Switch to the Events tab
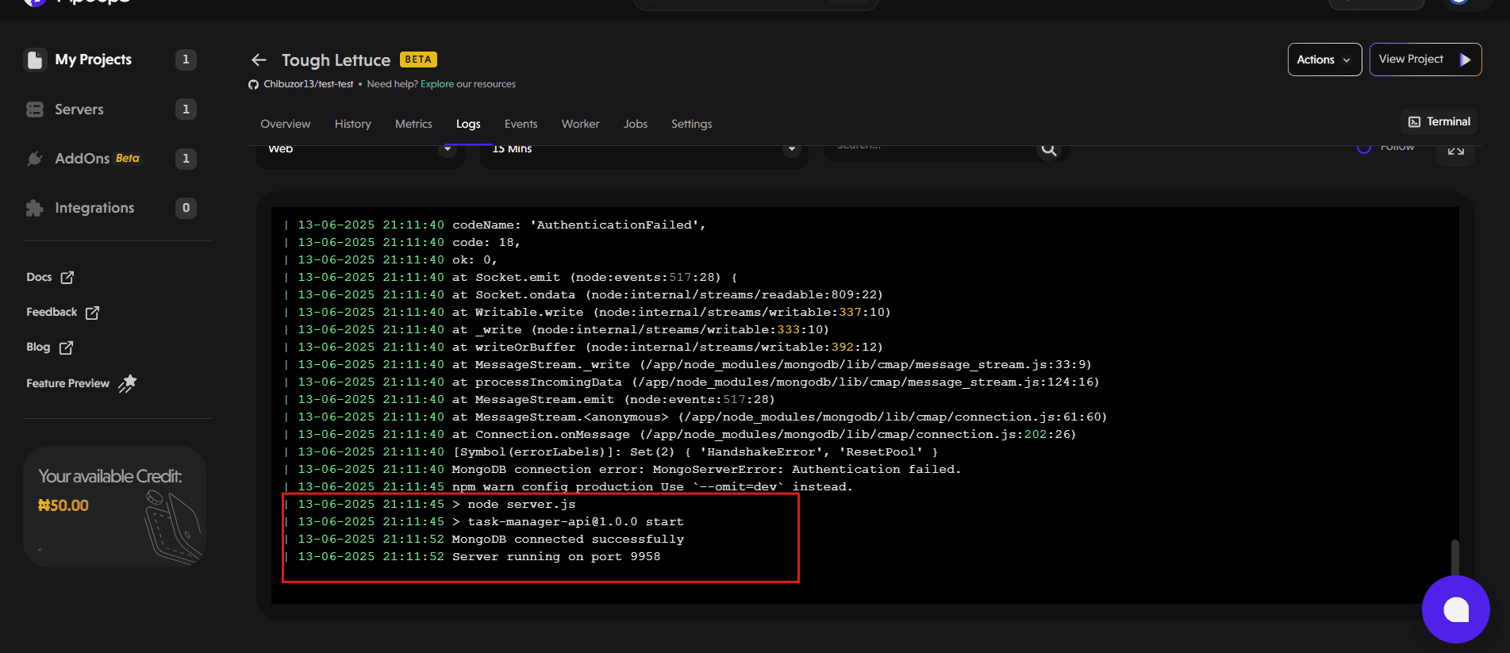The width and height of the screenshot is (1510, 653). (521, 124)
